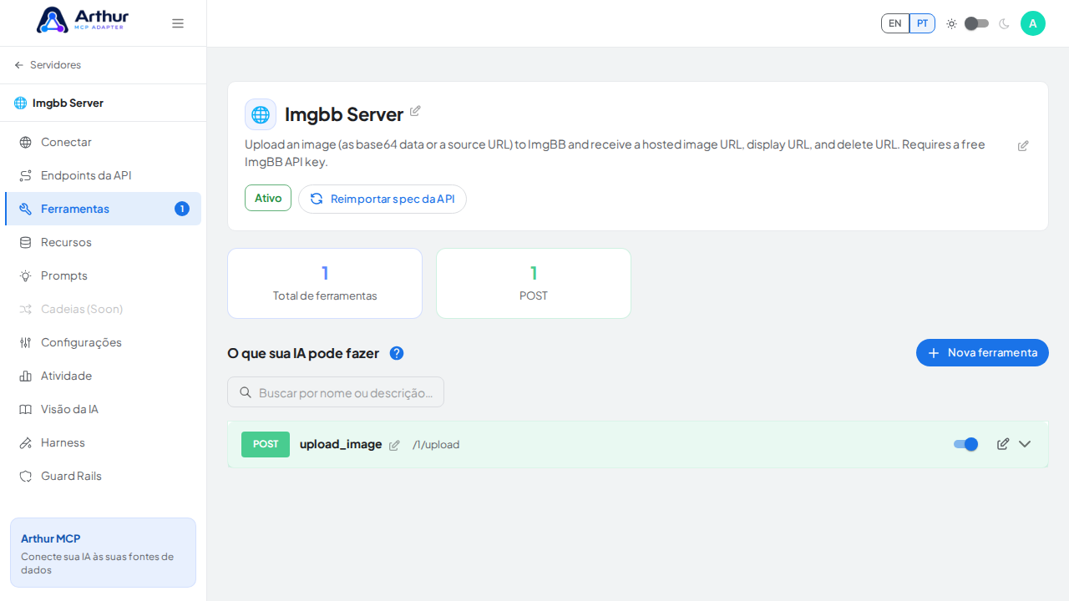Viewport: 1069px width, 601px height.
Task: Click the Prompts lightbulb icon
Action: click(26, 275)
